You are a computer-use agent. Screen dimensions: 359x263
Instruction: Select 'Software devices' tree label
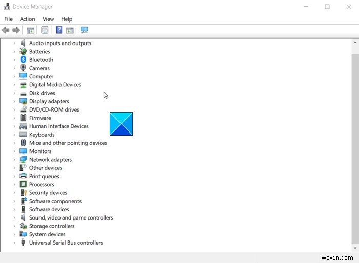(49, 209)
